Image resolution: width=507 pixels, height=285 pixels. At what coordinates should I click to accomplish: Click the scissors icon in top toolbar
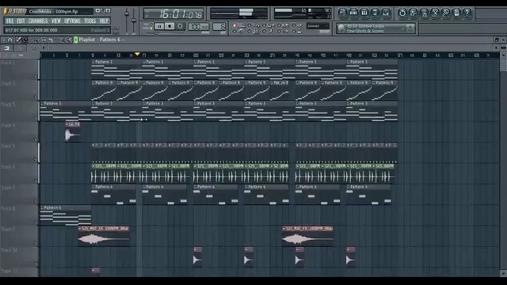coord(435,13)
